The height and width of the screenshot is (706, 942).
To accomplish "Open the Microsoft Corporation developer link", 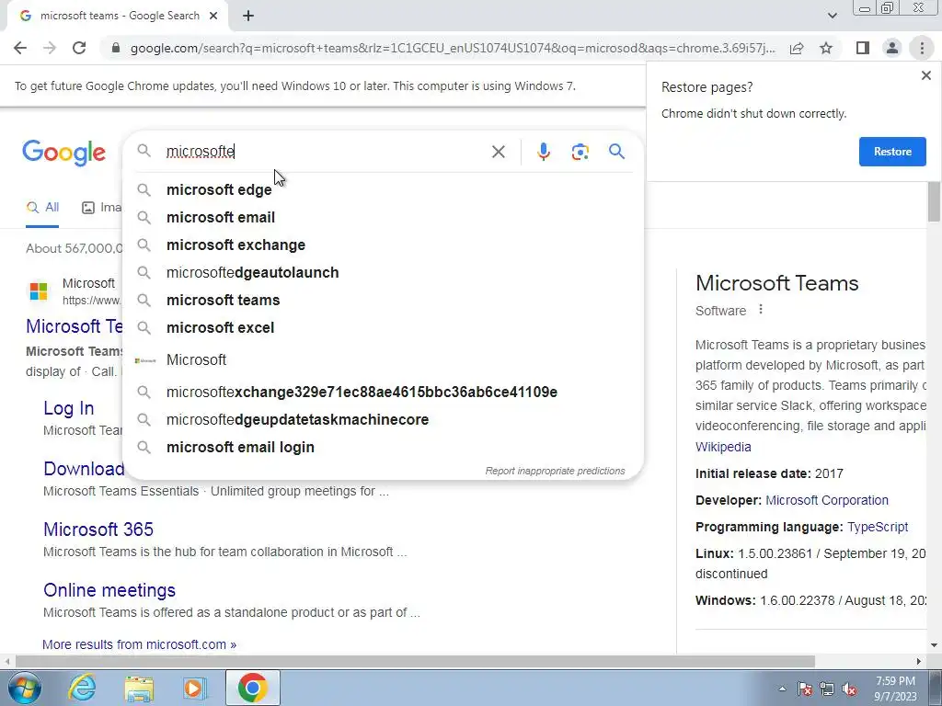I will click(x=827, y=500).
